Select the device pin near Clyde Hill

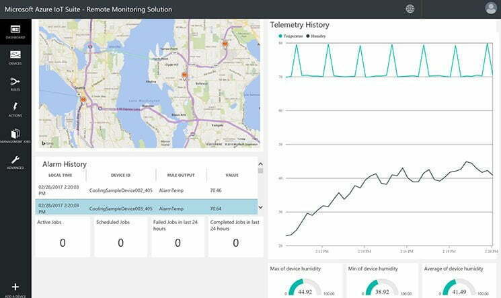pos(184,75)
